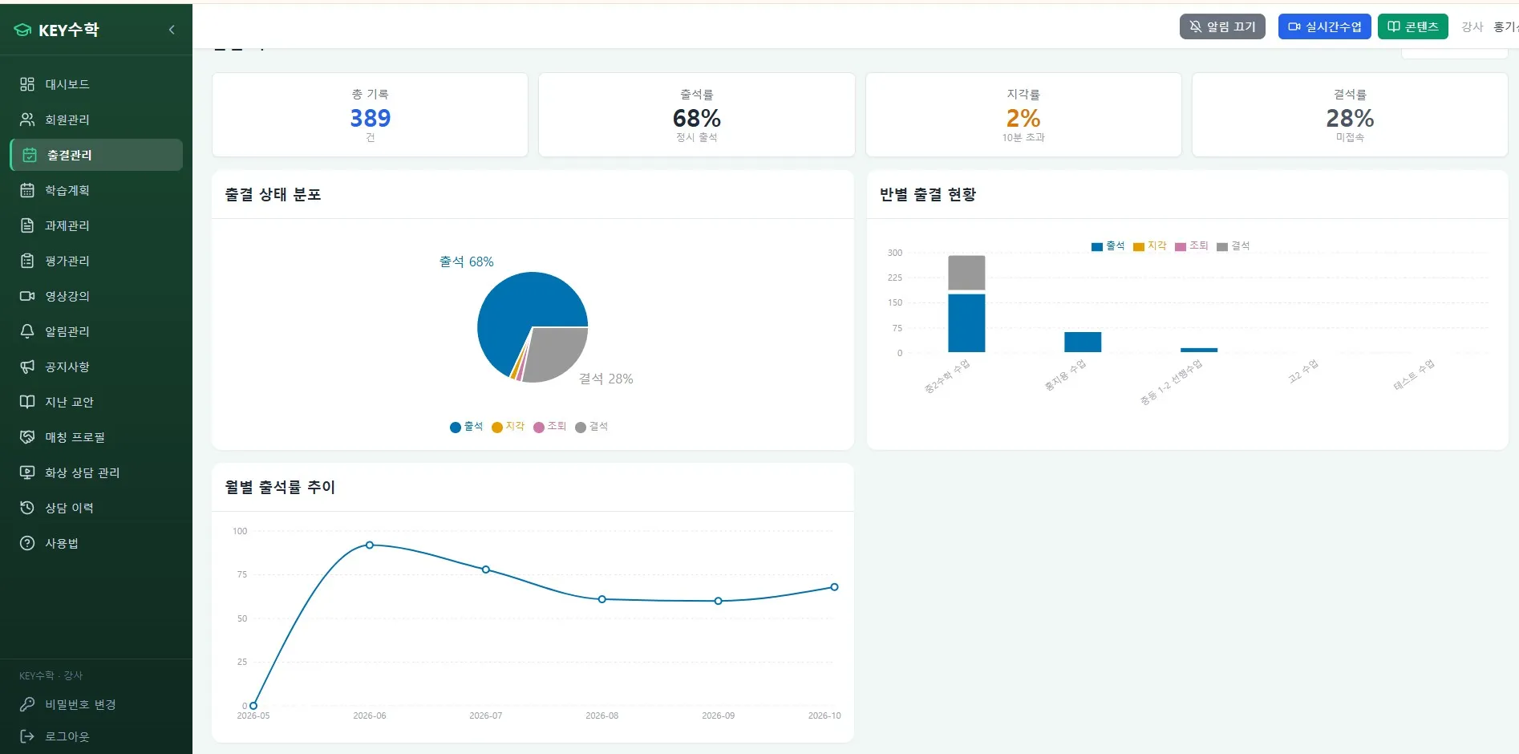The image size is (1519, 754).
Task: Select the 학습계획 menu entry
Action: click(96, 190)
